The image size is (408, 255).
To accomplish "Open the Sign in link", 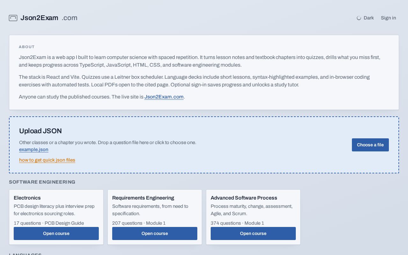I will point(388,18).
